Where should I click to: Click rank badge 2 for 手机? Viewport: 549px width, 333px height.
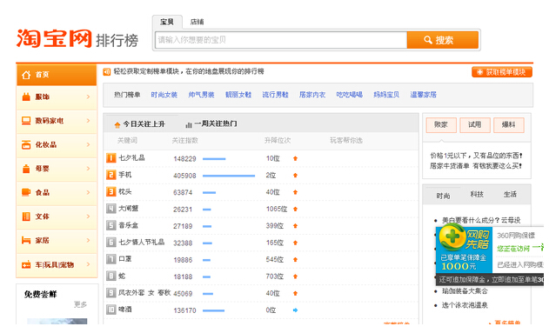(111, 175)
